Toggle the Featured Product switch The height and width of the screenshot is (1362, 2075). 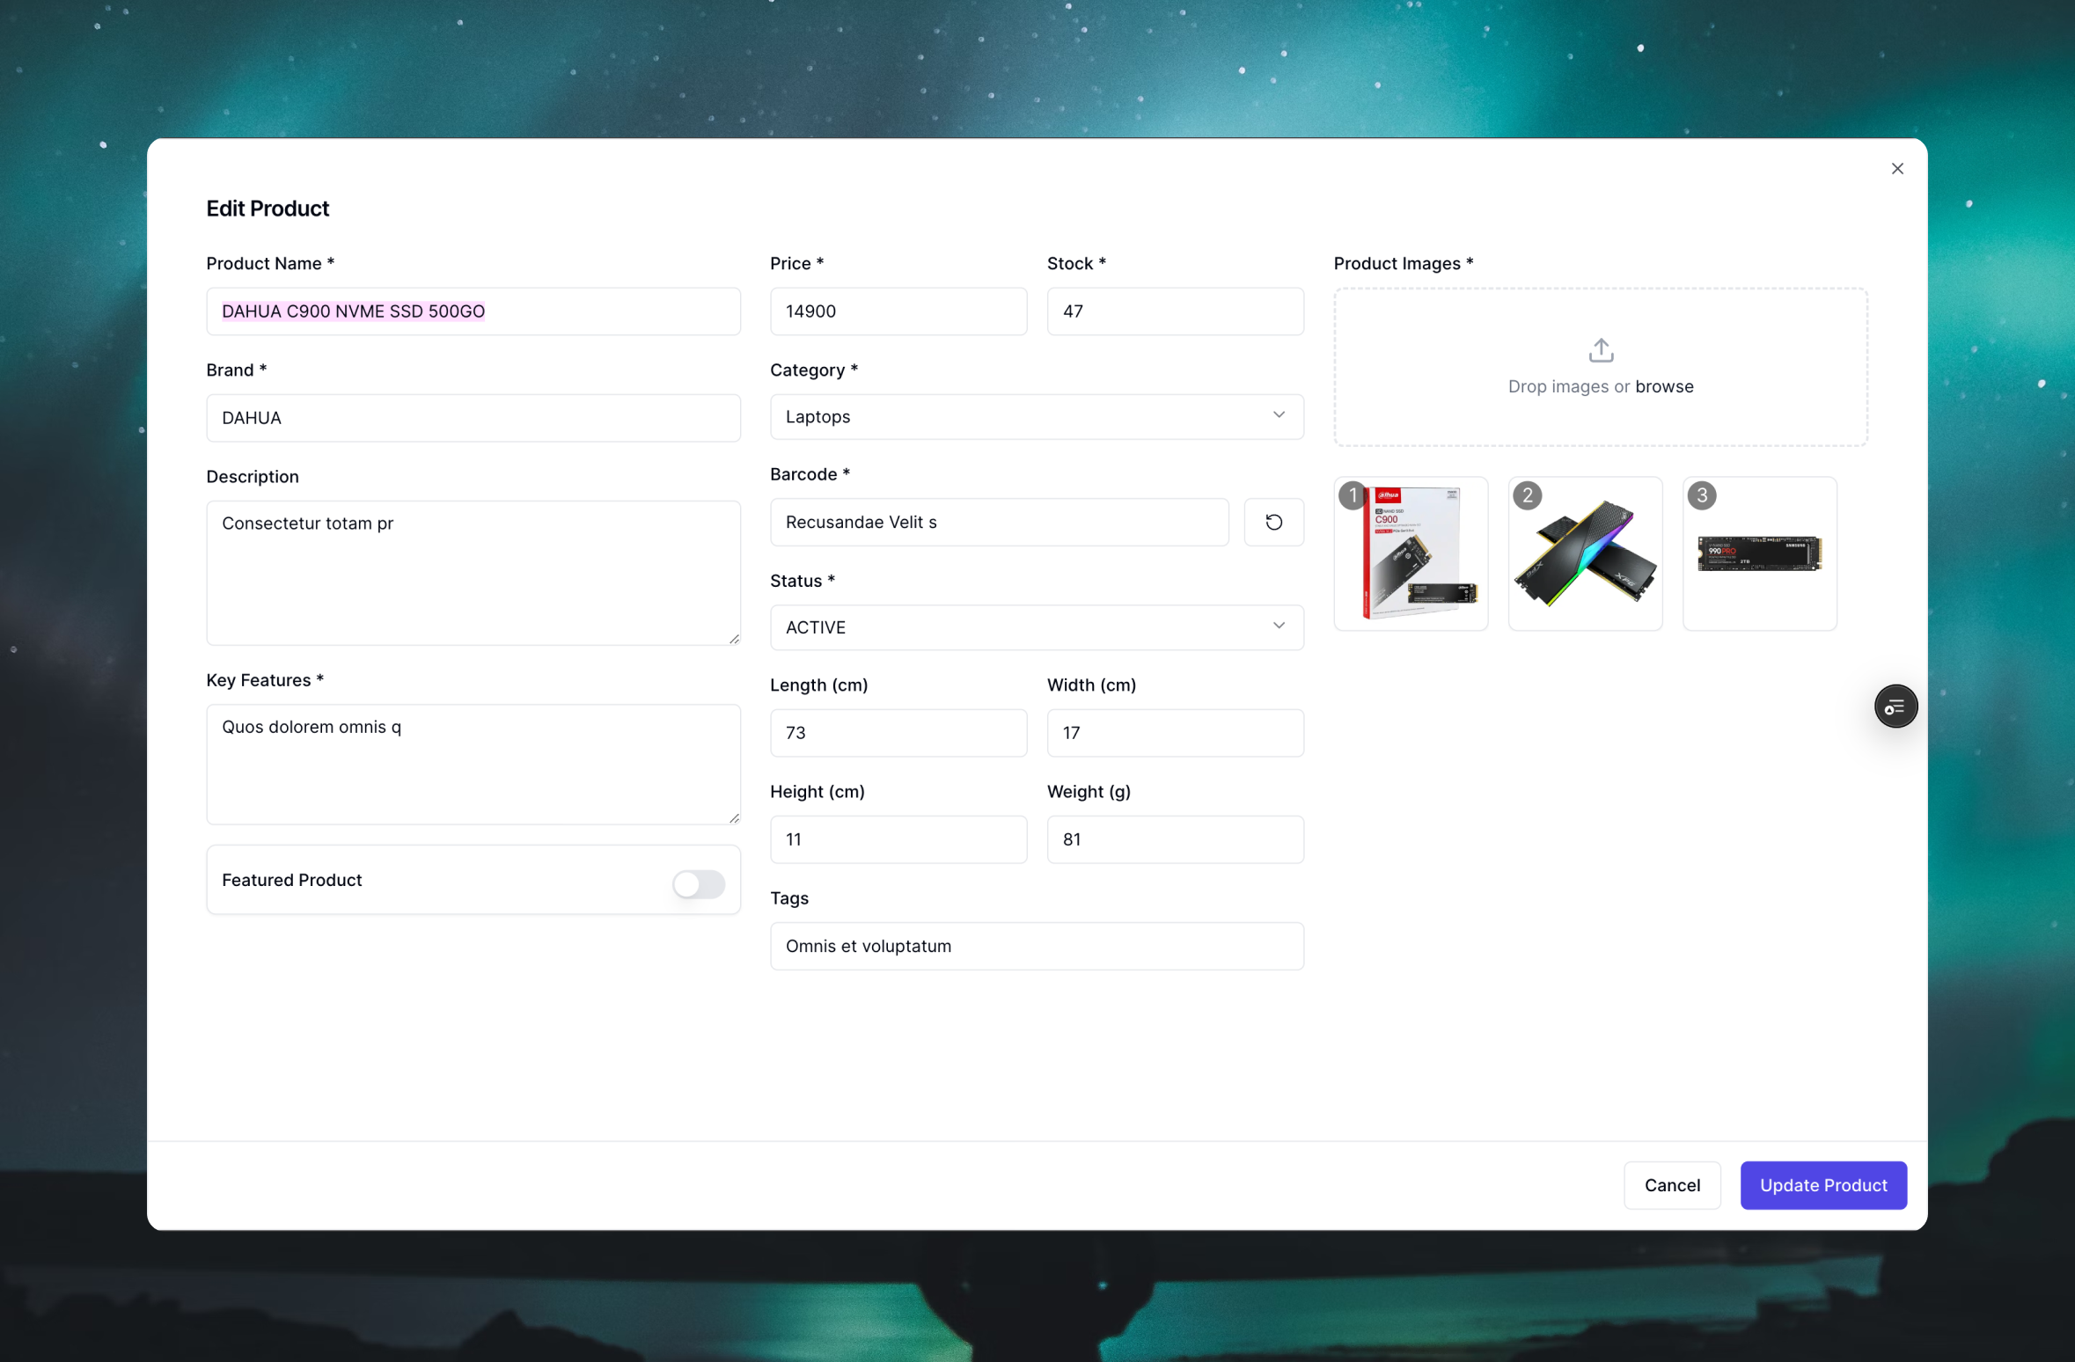[x=699, y=884]
